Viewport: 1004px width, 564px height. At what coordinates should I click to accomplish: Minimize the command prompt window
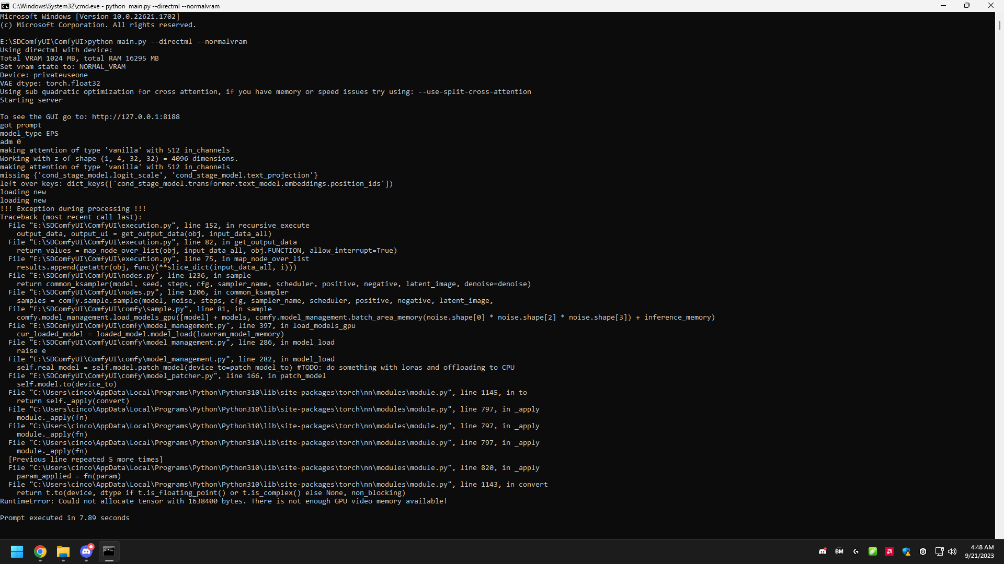943,5
